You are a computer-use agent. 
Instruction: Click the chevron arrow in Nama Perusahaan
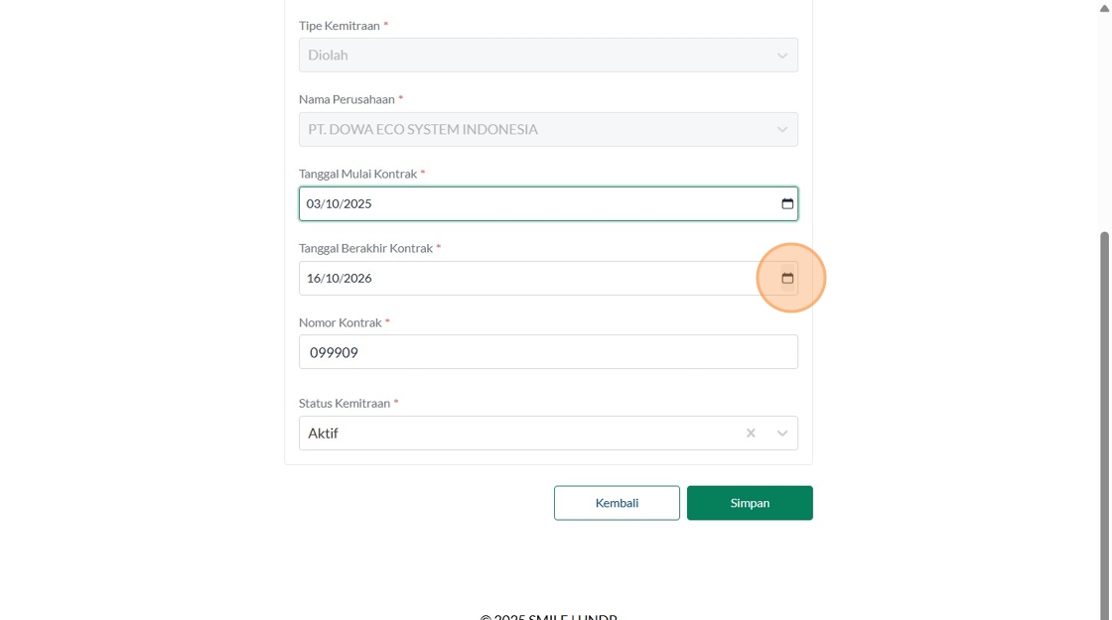click(x=782, y=130)
